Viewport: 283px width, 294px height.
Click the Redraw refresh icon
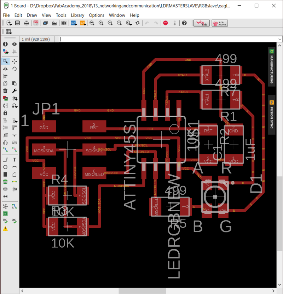138,23
